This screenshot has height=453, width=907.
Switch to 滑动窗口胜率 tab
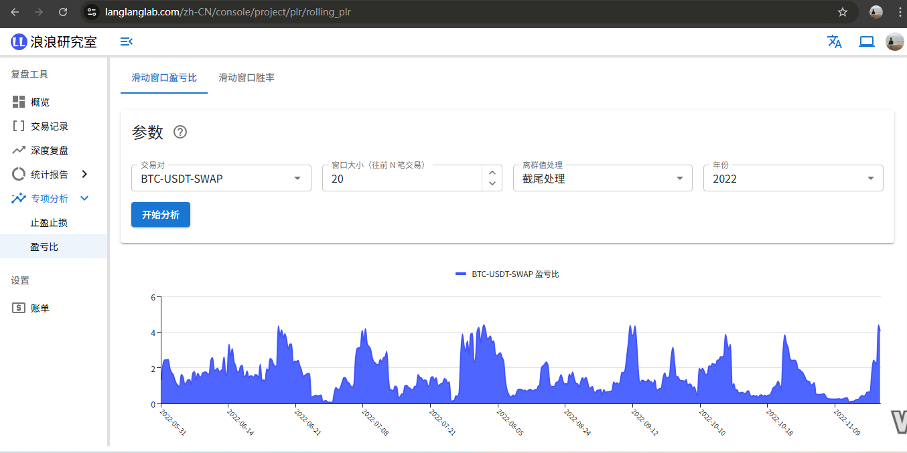[x=247, y=78]
